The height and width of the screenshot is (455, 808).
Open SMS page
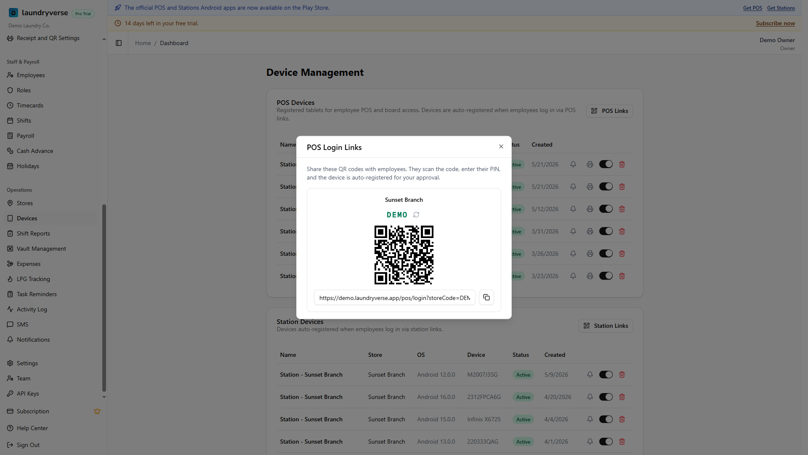[x=50, y=324]
